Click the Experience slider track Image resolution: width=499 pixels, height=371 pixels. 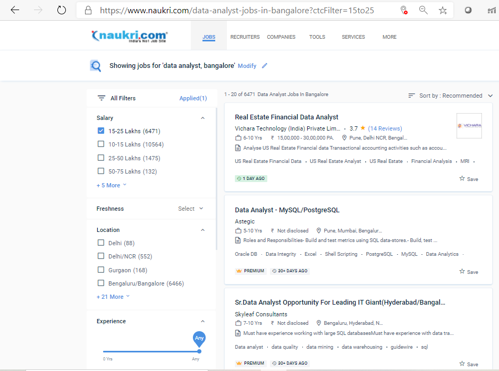pyautogui.click(x=151, y=351)
